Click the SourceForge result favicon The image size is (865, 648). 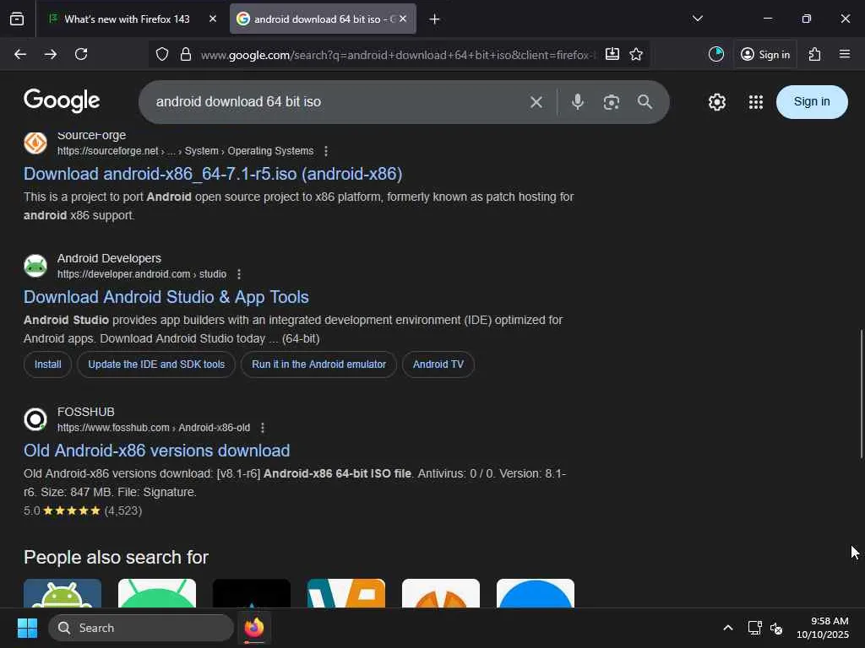tap(35, 143)
